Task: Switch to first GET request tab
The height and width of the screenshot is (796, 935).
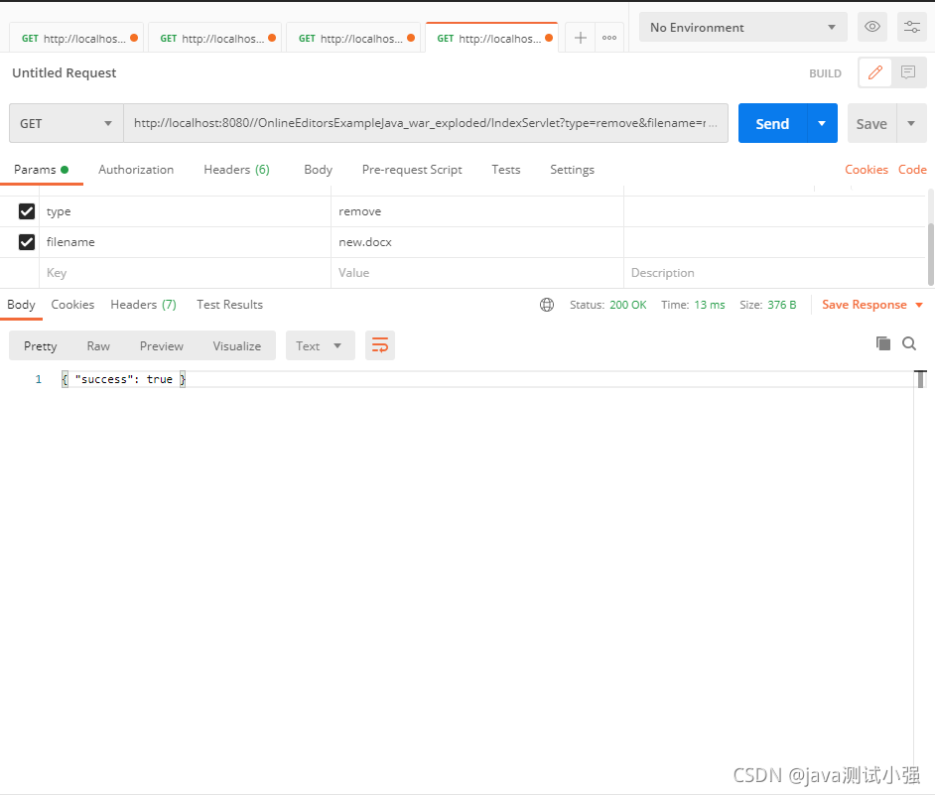Action: [x=76, y=38]
